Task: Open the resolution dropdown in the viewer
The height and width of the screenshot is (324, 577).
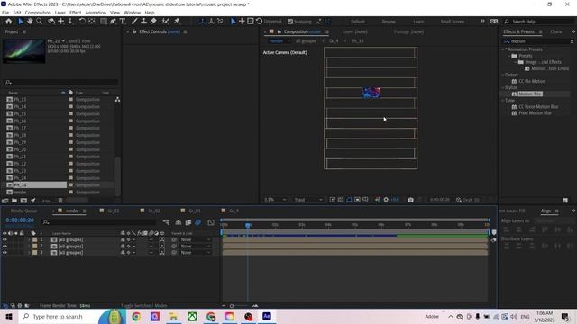Action: click(308, 200)
